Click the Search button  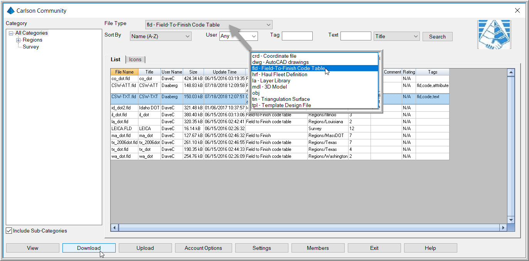[438, 37]
